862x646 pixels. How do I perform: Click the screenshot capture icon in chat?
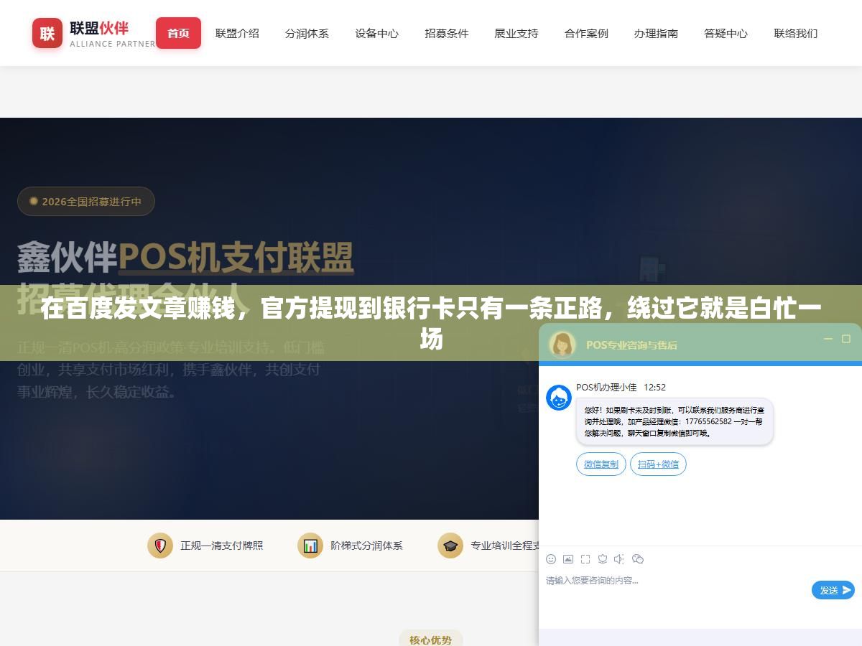585,558
